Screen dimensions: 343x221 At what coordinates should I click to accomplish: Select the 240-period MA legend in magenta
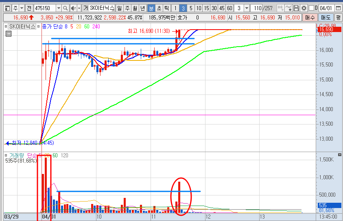pyautogui.click(x=96, y=27)
